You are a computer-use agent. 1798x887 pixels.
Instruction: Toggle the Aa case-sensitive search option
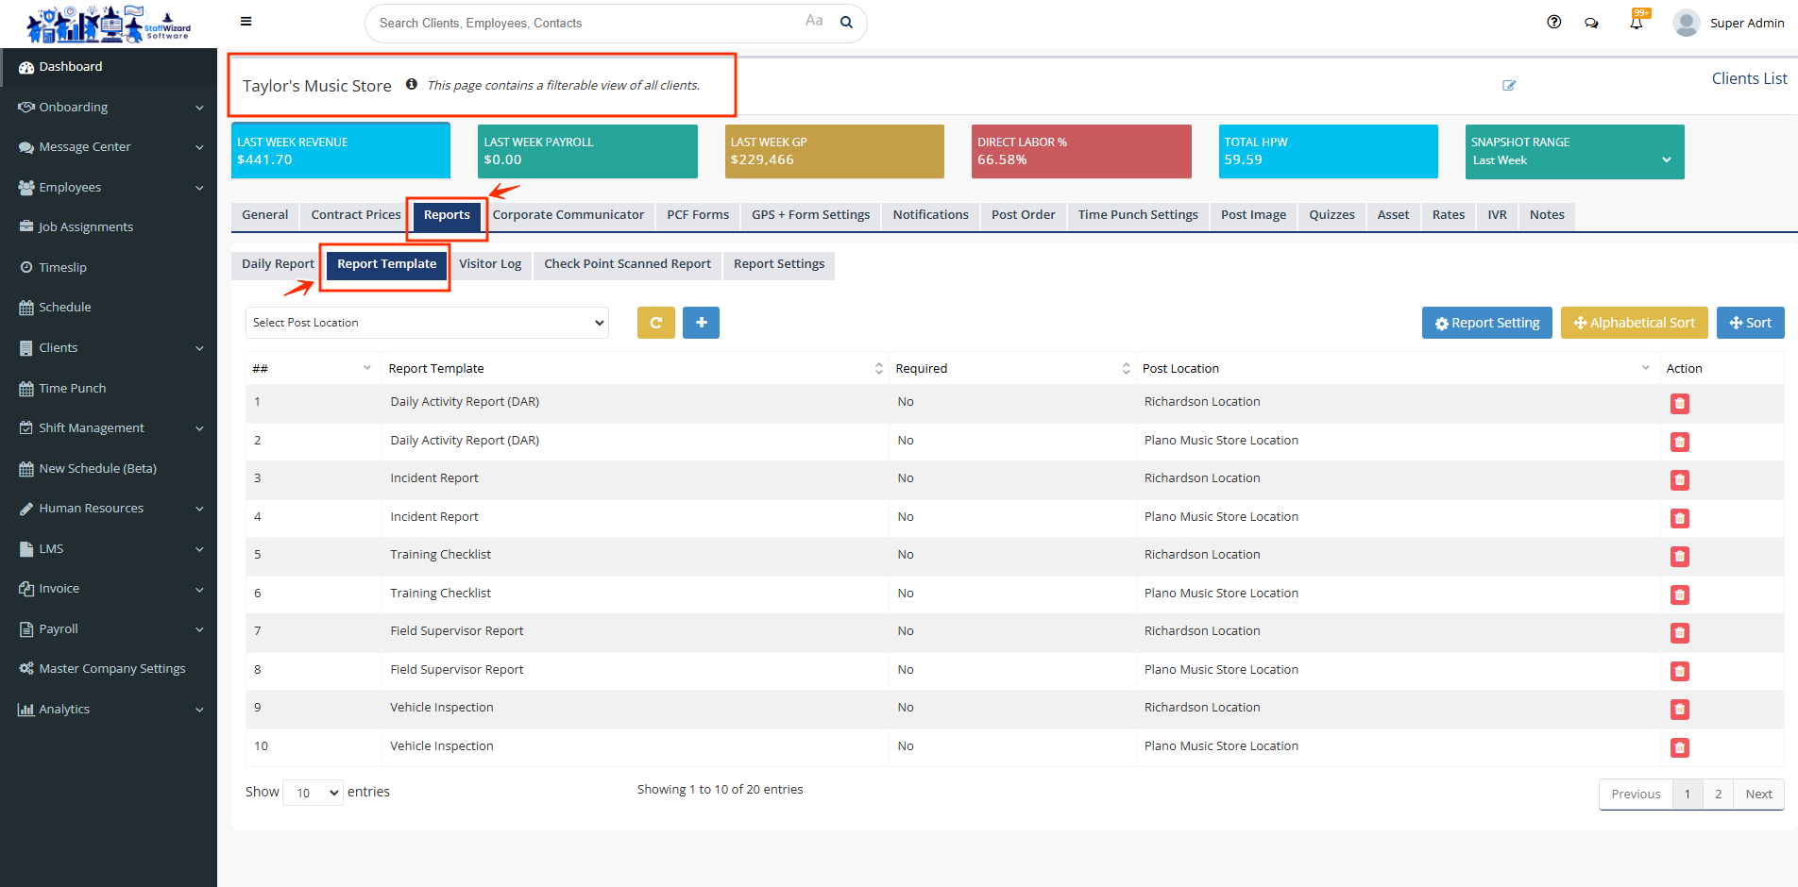(x=813, y=21)
